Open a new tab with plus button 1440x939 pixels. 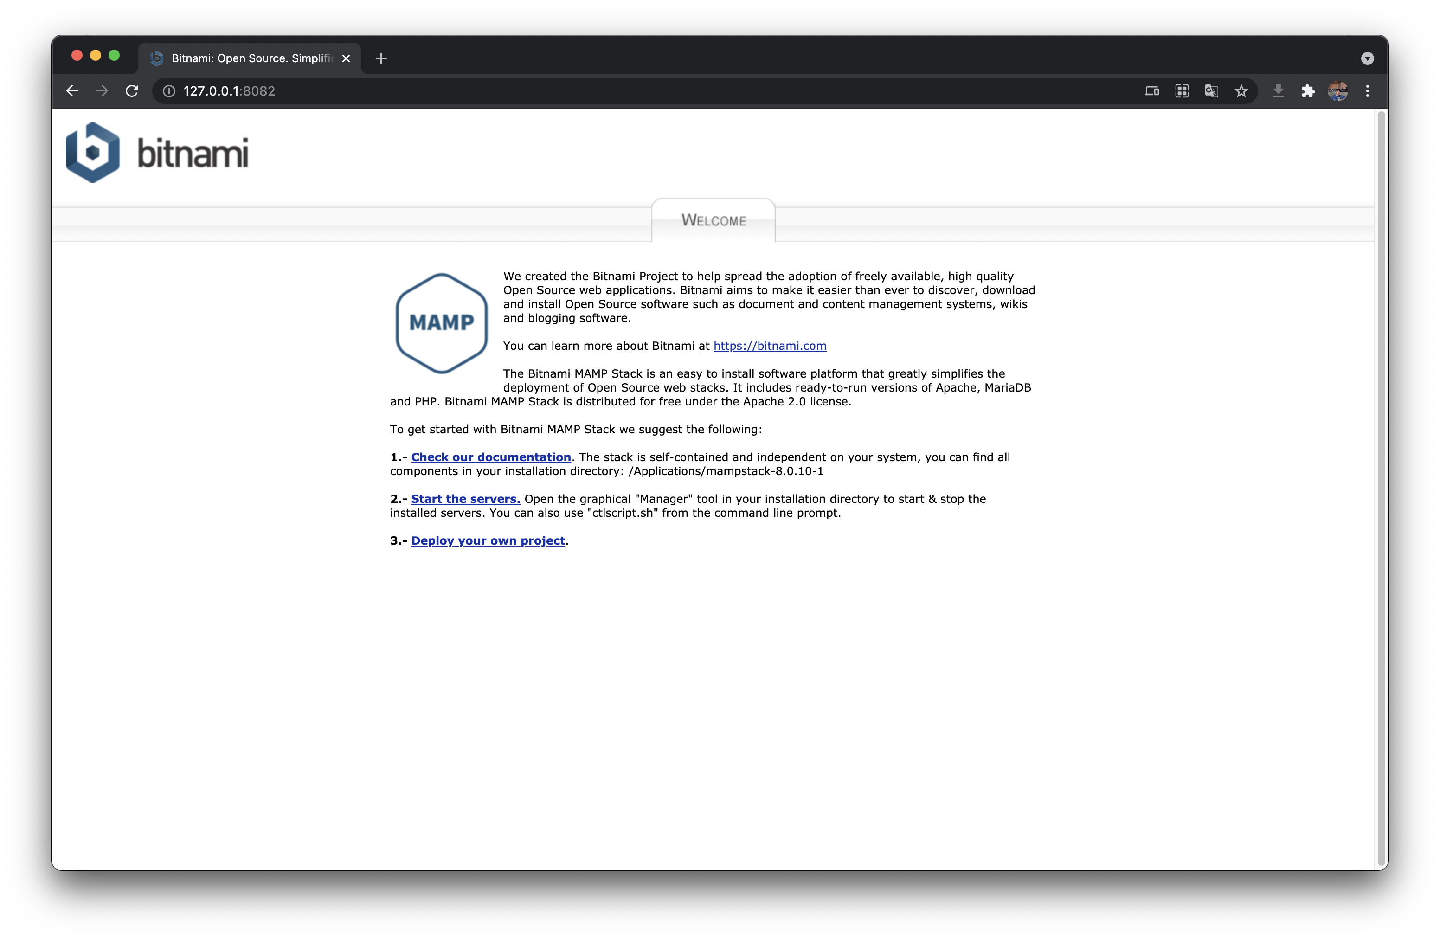pyautogui.click(x=381, y=58)
